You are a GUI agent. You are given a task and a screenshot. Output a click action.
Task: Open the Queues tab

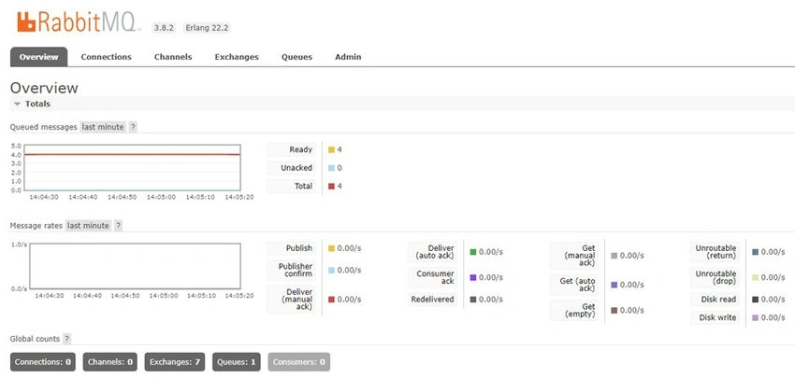tap(296, 57)
